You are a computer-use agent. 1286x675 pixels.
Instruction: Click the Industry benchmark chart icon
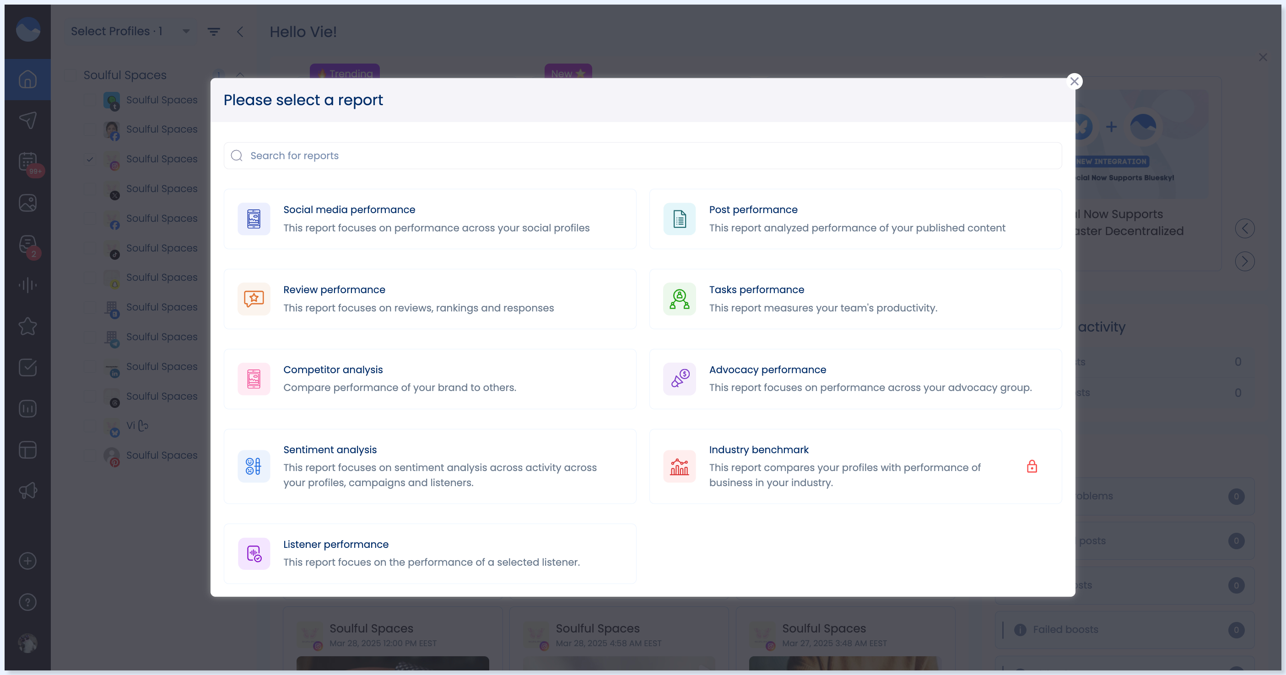(680, 466)
